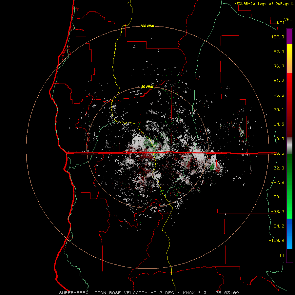The image size is (295, 295).
Task: Click the NEXLAB-College of DuPage title text
Action: (264, 4)
